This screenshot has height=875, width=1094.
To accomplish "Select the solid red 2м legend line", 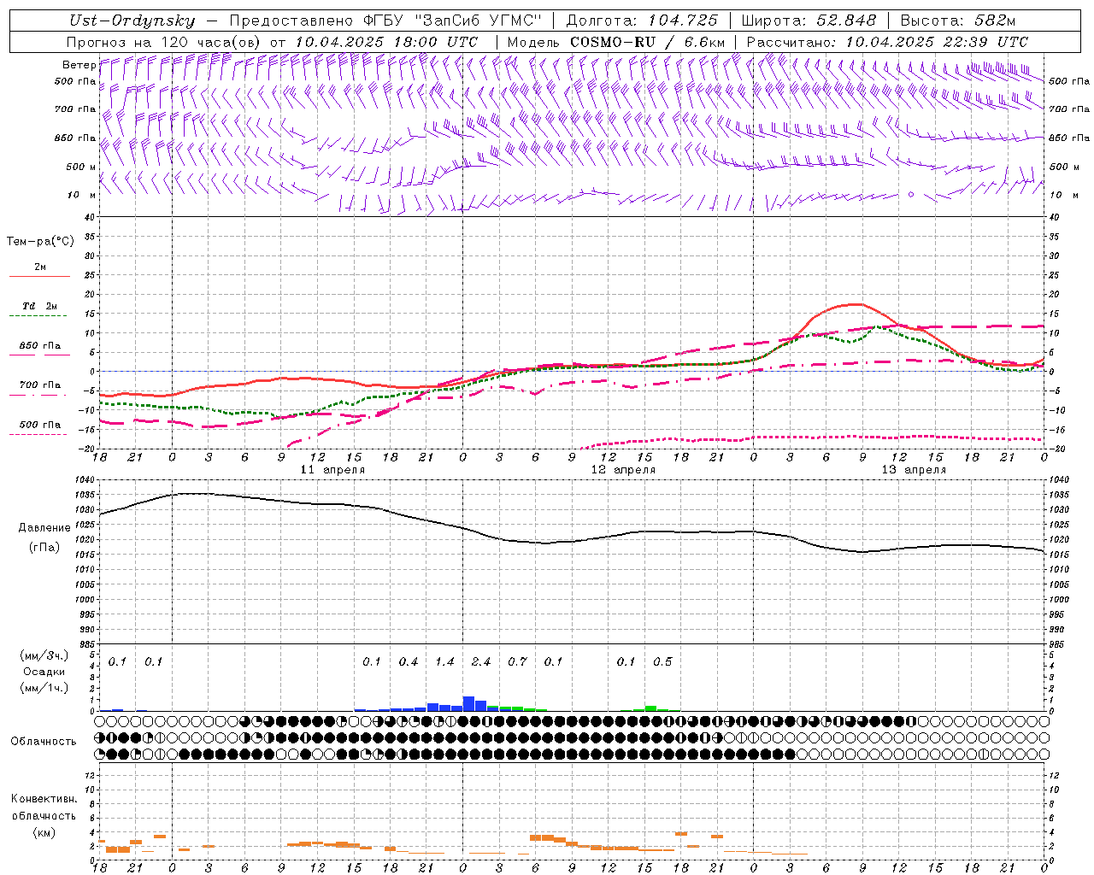I will [39, 276].
